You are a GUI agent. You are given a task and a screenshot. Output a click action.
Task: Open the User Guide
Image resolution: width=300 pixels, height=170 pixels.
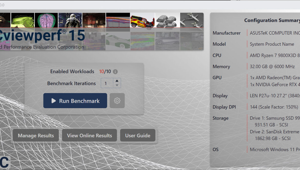click(x=138, y=135)
